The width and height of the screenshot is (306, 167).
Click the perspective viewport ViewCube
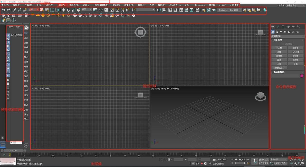click(x=260, y=96)
